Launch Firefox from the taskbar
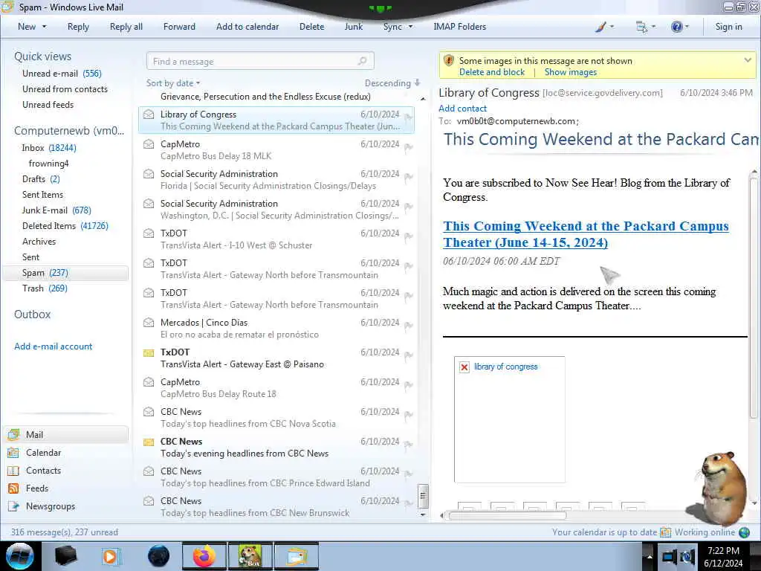 [x=204, y=556]
